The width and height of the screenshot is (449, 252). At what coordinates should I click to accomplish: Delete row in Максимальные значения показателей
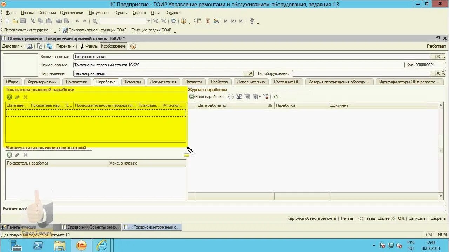pos(25,155)
